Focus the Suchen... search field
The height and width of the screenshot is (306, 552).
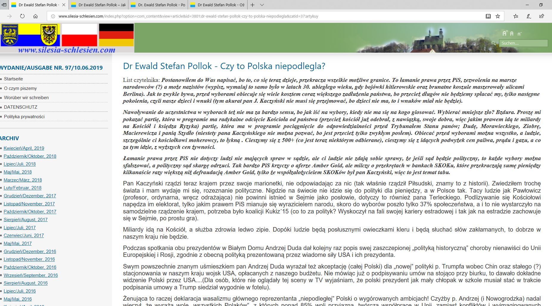[523, 43]
